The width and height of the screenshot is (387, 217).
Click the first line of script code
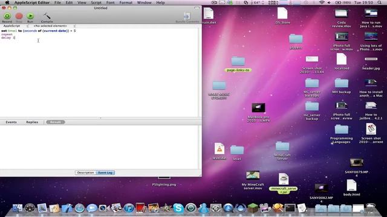(38, 31)
